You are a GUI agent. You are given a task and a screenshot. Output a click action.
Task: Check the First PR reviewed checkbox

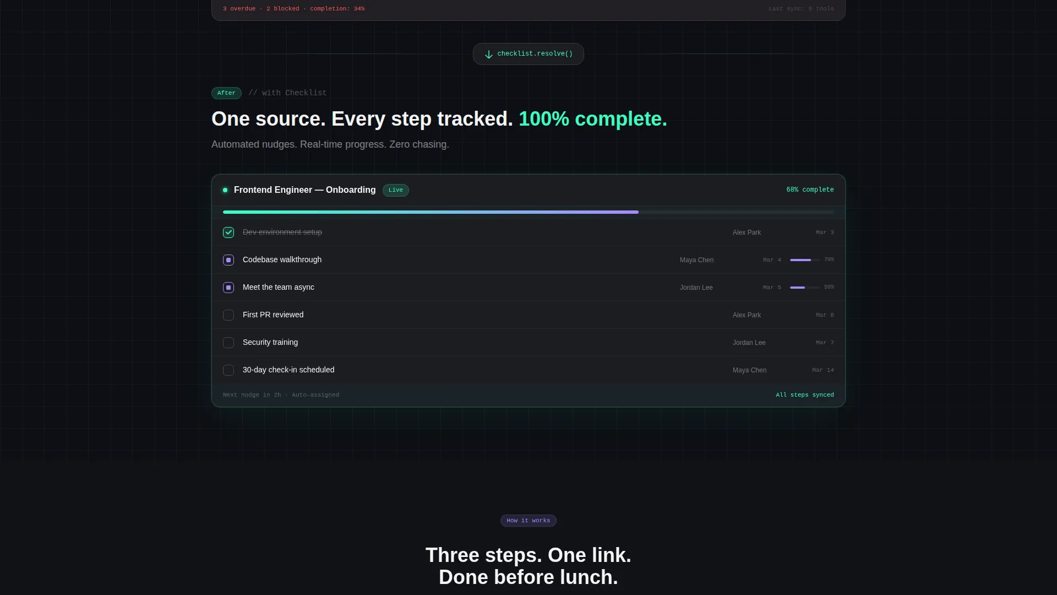[x=228, y=315]
